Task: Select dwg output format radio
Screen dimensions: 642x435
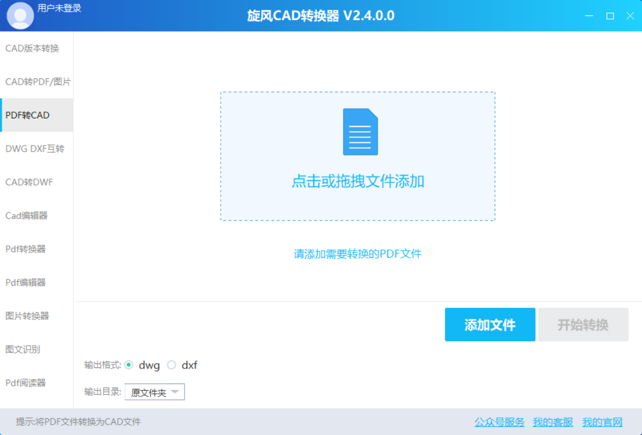Action: pyautogui.click(x=129, y=365)
